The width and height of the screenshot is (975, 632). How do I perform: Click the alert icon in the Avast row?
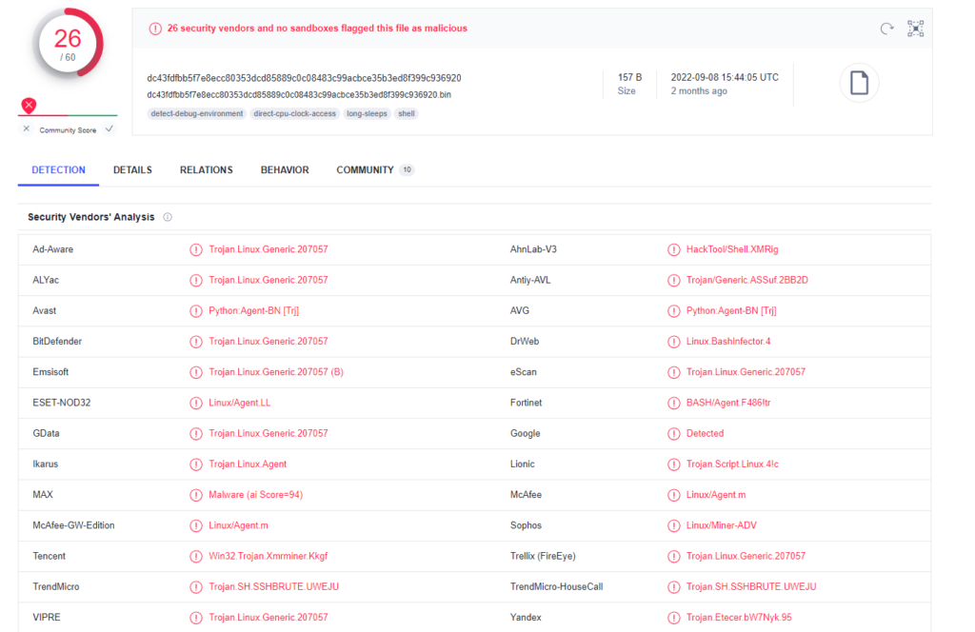click(196, 310)
